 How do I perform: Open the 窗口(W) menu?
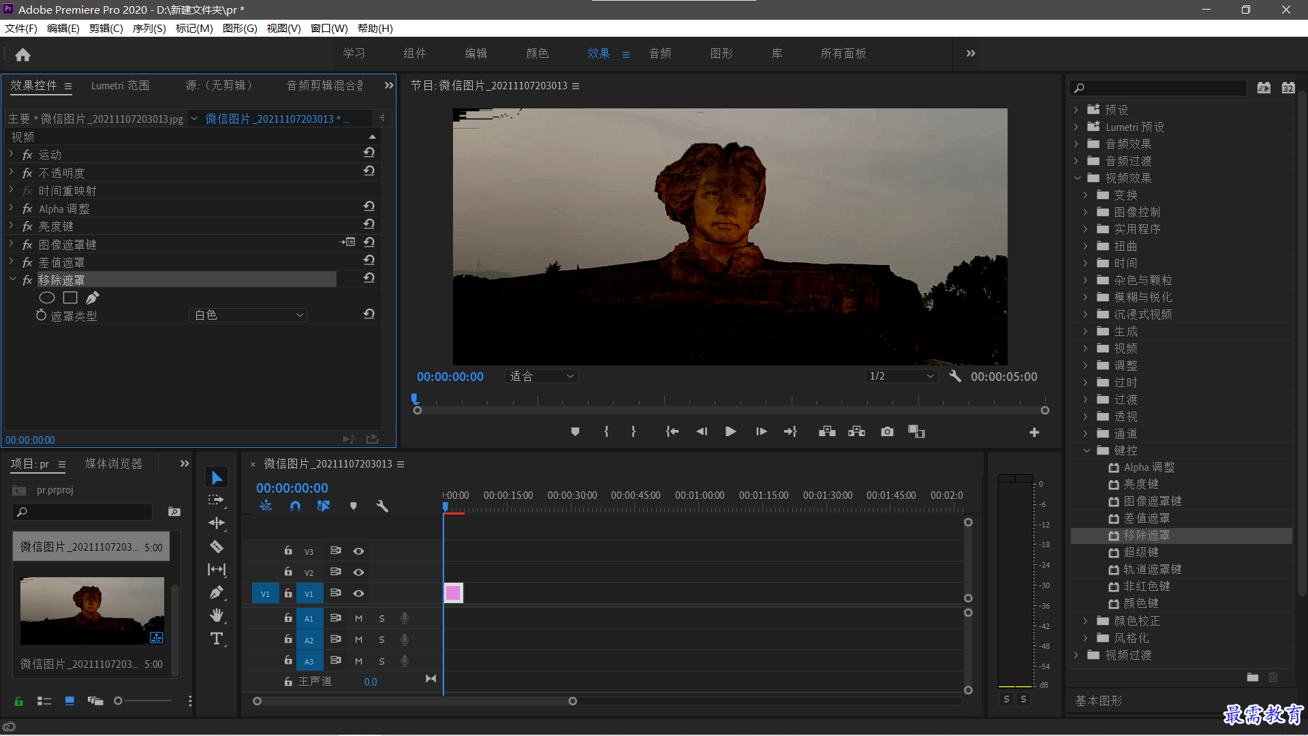tap(329, 29)
